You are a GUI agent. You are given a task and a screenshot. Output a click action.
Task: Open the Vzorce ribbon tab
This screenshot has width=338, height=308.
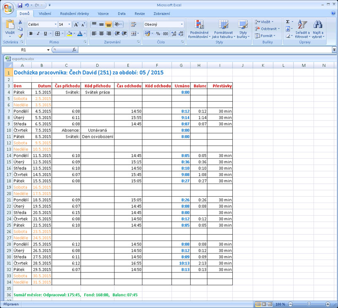tap(103, 14)
